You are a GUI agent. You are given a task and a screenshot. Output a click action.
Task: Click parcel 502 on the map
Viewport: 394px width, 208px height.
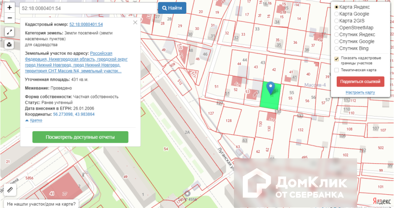(x=381, y=148)
